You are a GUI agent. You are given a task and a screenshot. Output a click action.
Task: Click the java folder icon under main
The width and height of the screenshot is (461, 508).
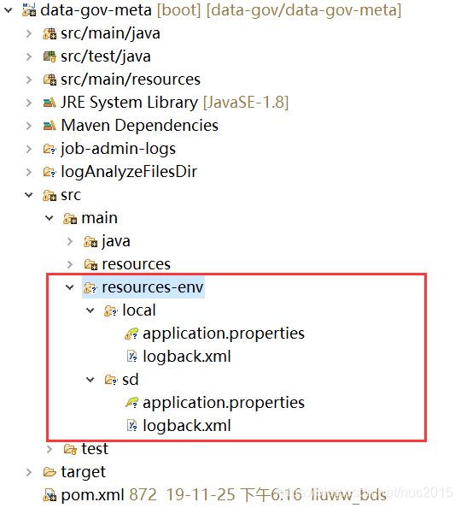coord(90,242)
